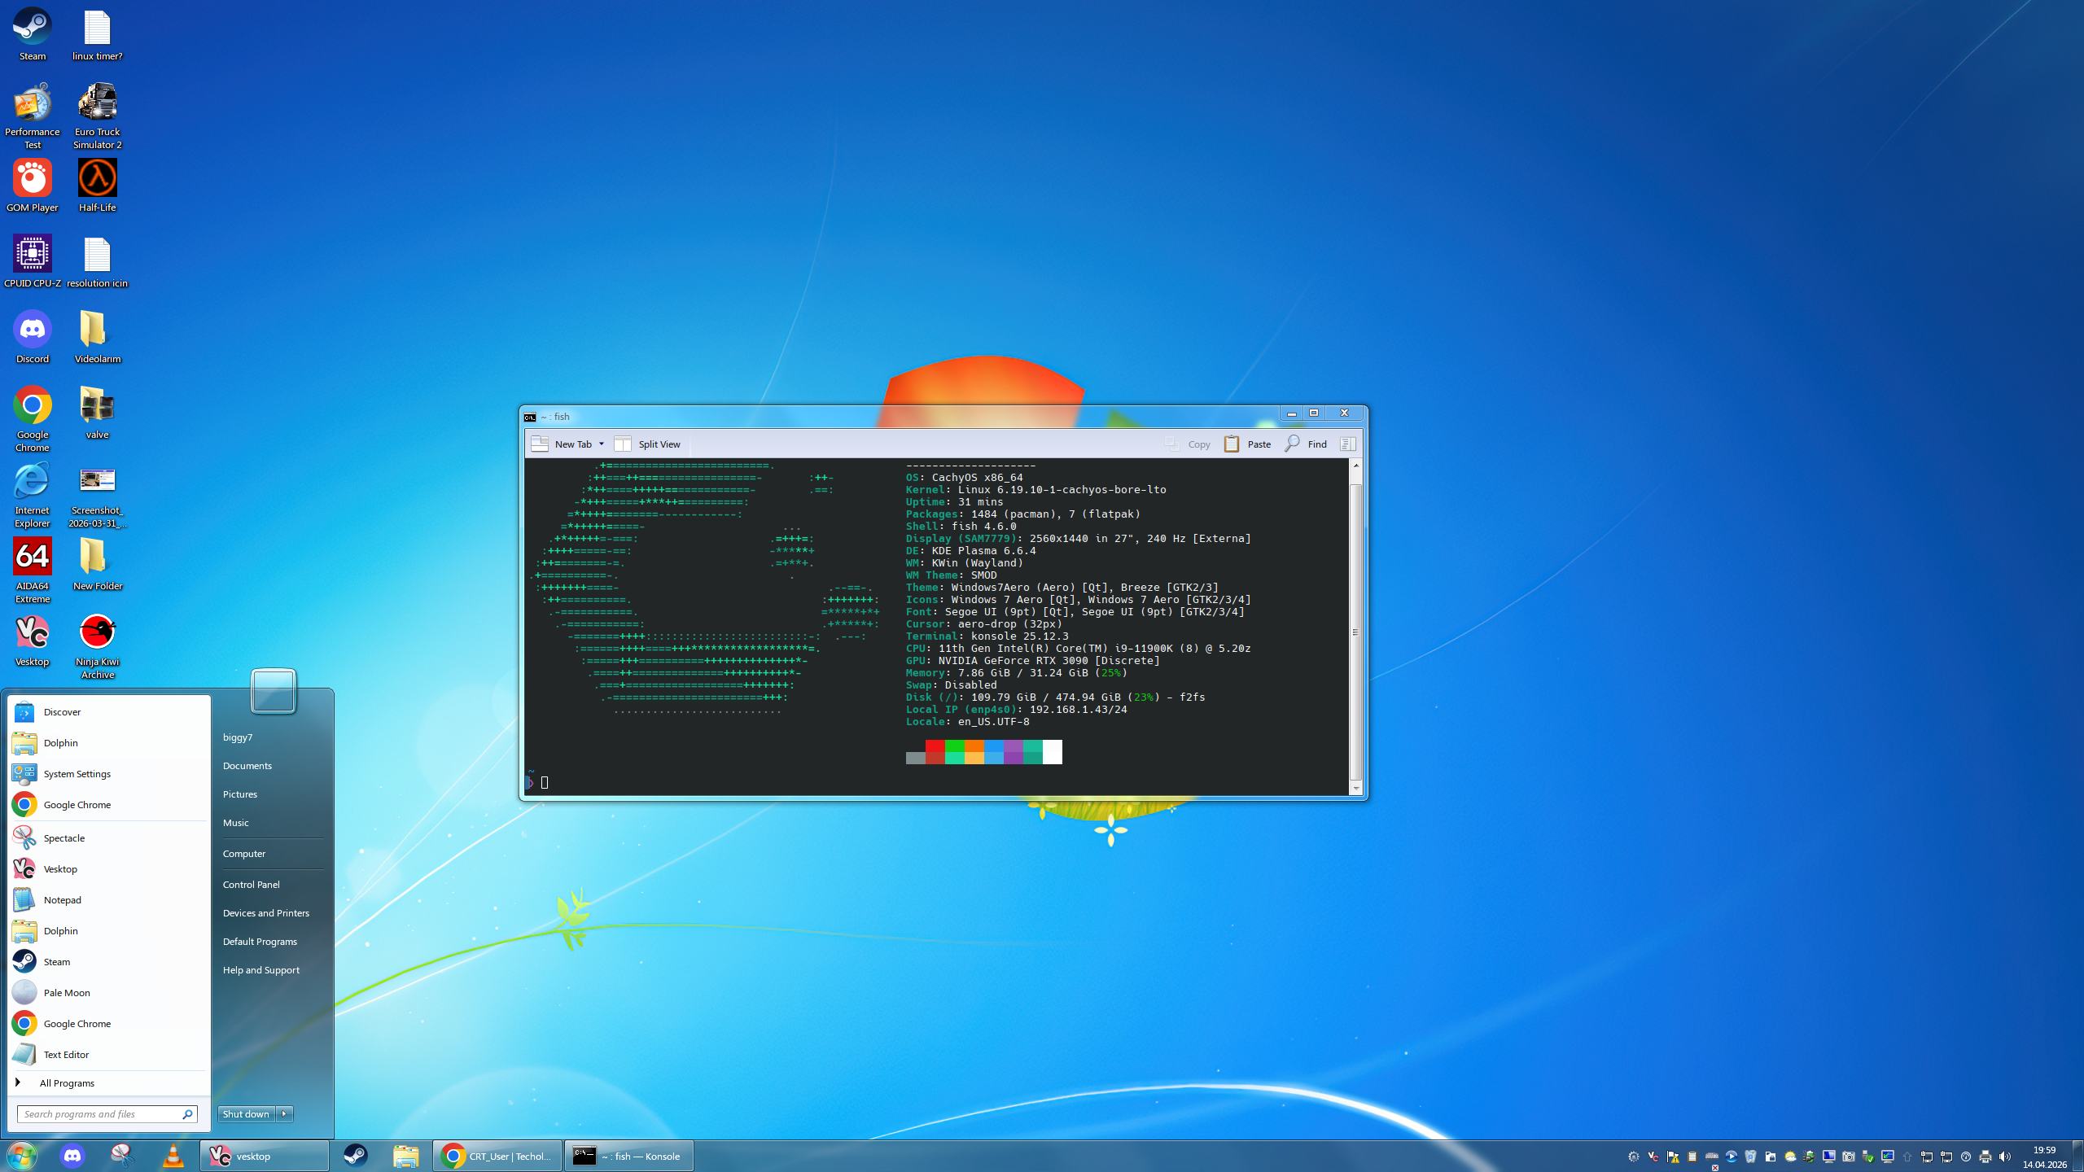Open New Tab dropdown arrow in Konsole

point(602,444)
